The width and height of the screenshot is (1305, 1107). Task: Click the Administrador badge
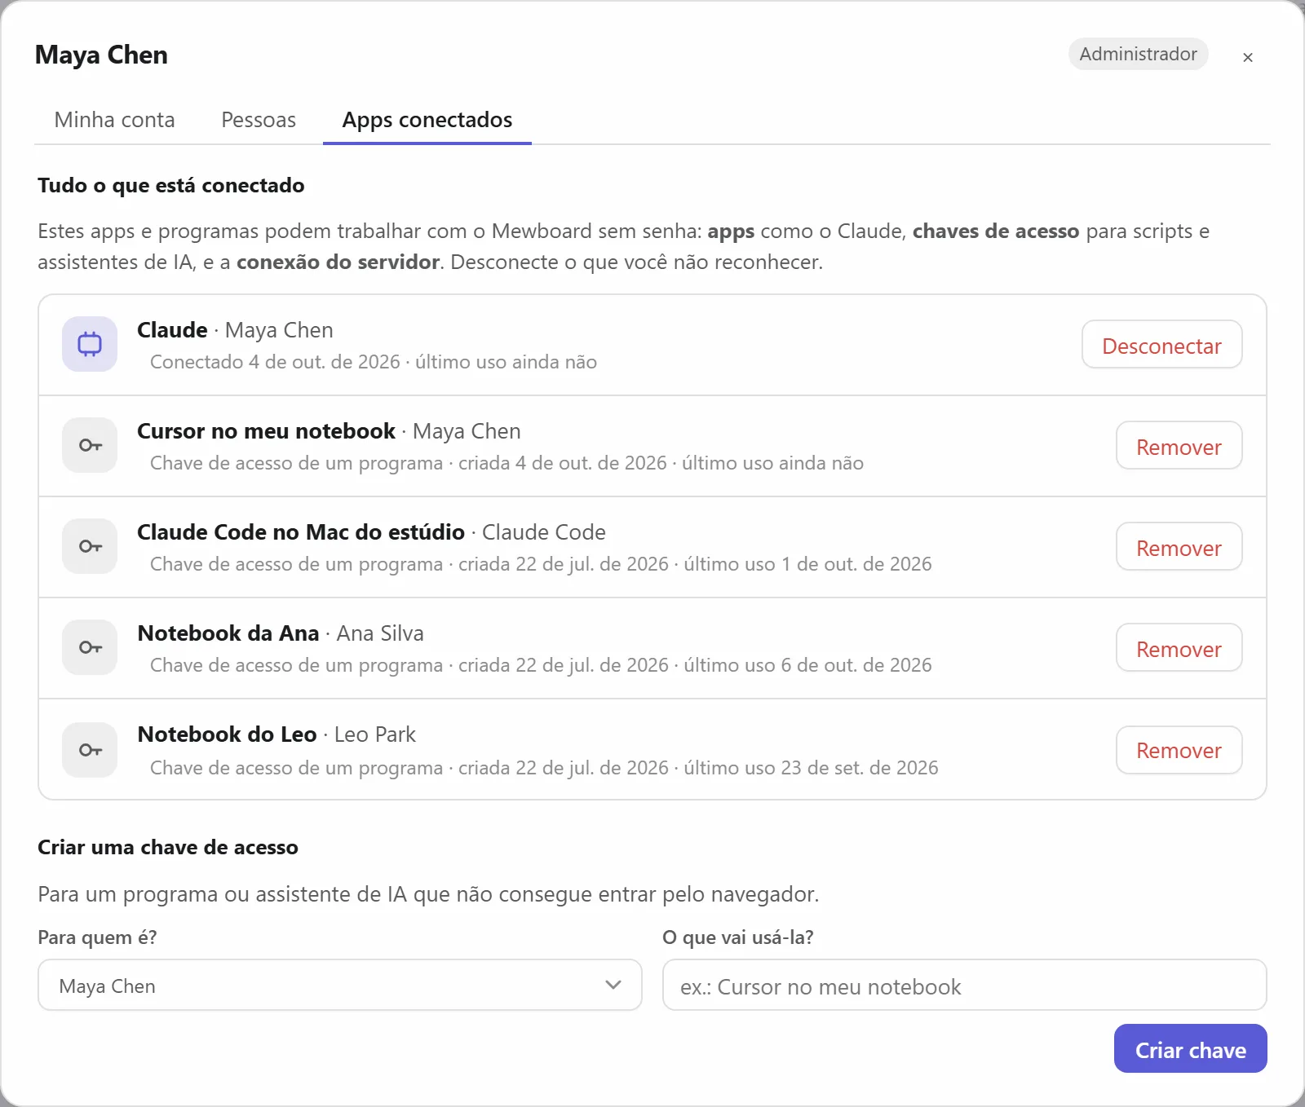1138,54
